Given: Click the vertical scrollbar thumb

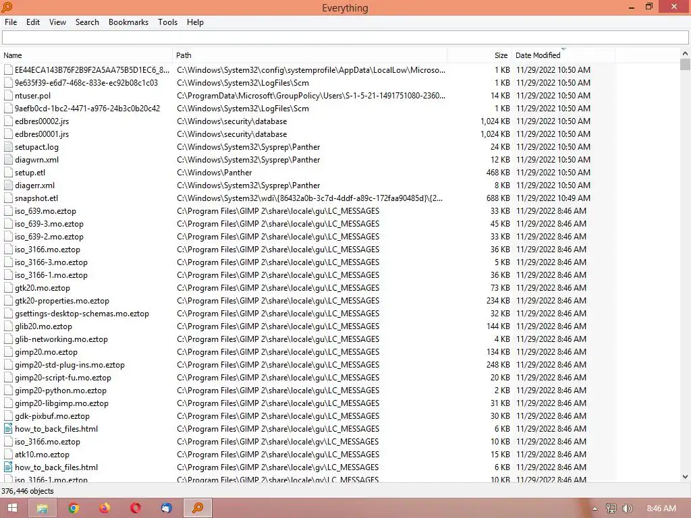Looking at the screenshot, I should pyautogui.click(x=685, y=64).
